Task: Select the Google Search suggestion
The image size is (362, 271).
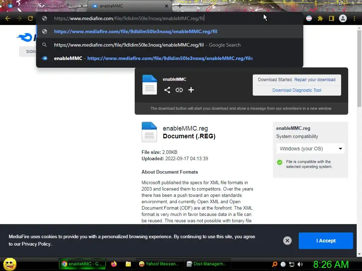Action: (x=170, y=45)
